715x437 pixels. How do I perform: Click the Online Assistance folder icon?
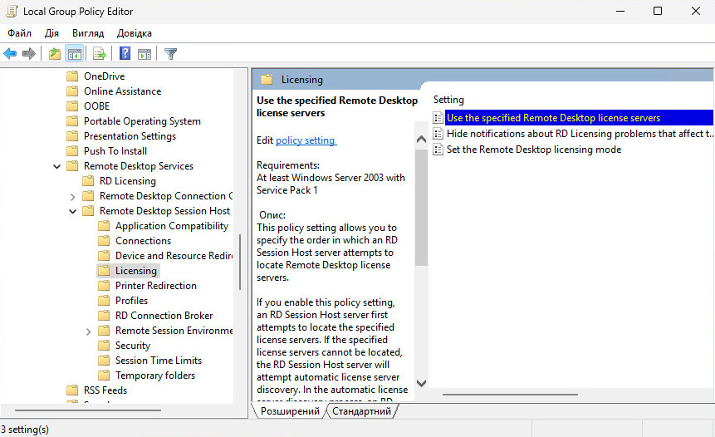tap(72, 91)
